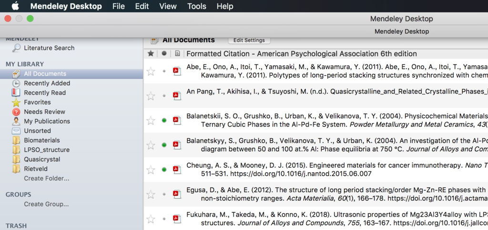Mark Cheung & Mooney citation as read
Image resolution: width=488 pixels, height=230 pixels.
click(164, 169)
